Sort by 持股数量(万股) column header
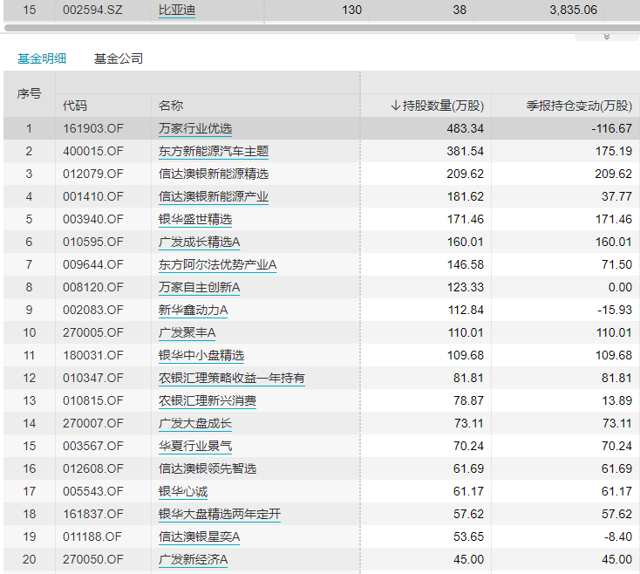 pos(437,106)
